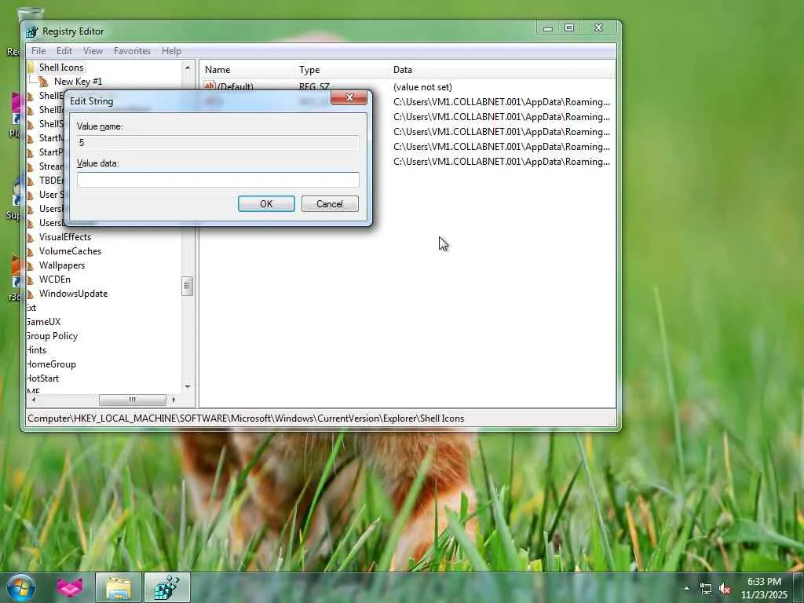The width and height of the screenshot is (804, 603).
Task: Select the HotStart key
Action: click(42, 378)
